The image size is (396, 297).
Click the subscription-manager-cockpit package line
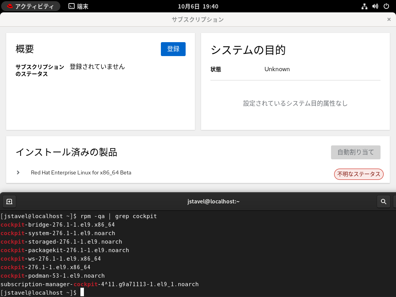point(99,284)
